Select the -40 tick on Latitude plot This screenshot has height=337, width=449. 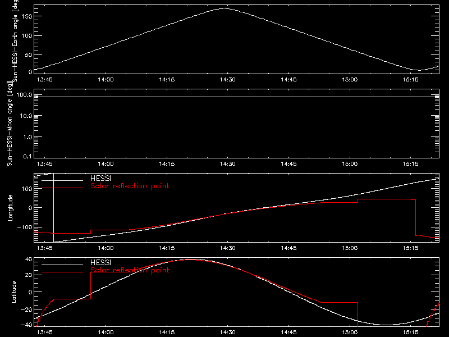coord(26,325)
